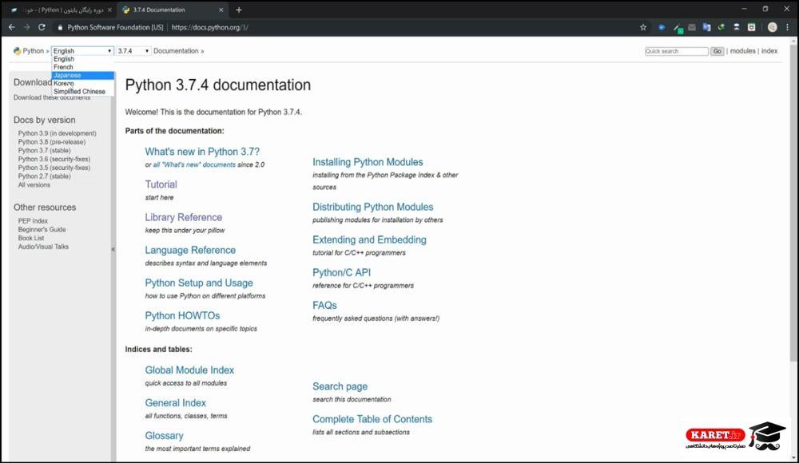Open the green phone extension icon
Screen dimensions: 799x463
pos(721,27)
